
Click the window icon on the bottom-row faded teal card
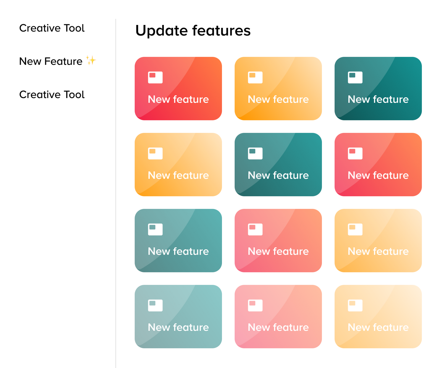pyautogui.click(x=155, y=305)
